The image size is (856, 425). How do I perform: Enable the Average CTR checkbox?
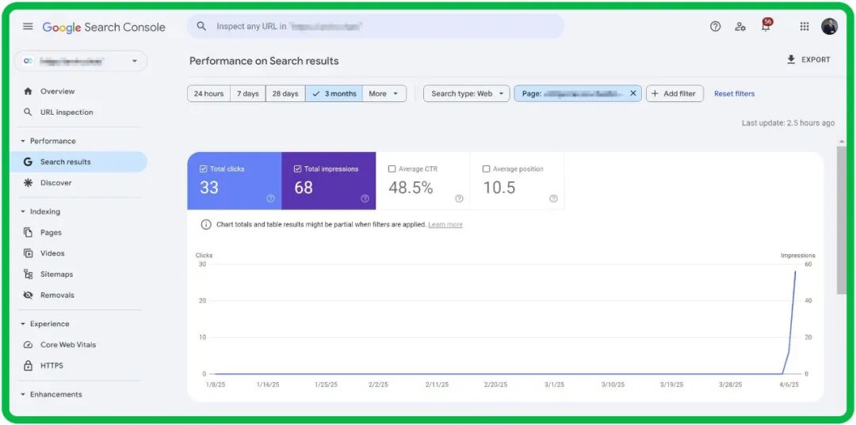[x=392, y=169]
